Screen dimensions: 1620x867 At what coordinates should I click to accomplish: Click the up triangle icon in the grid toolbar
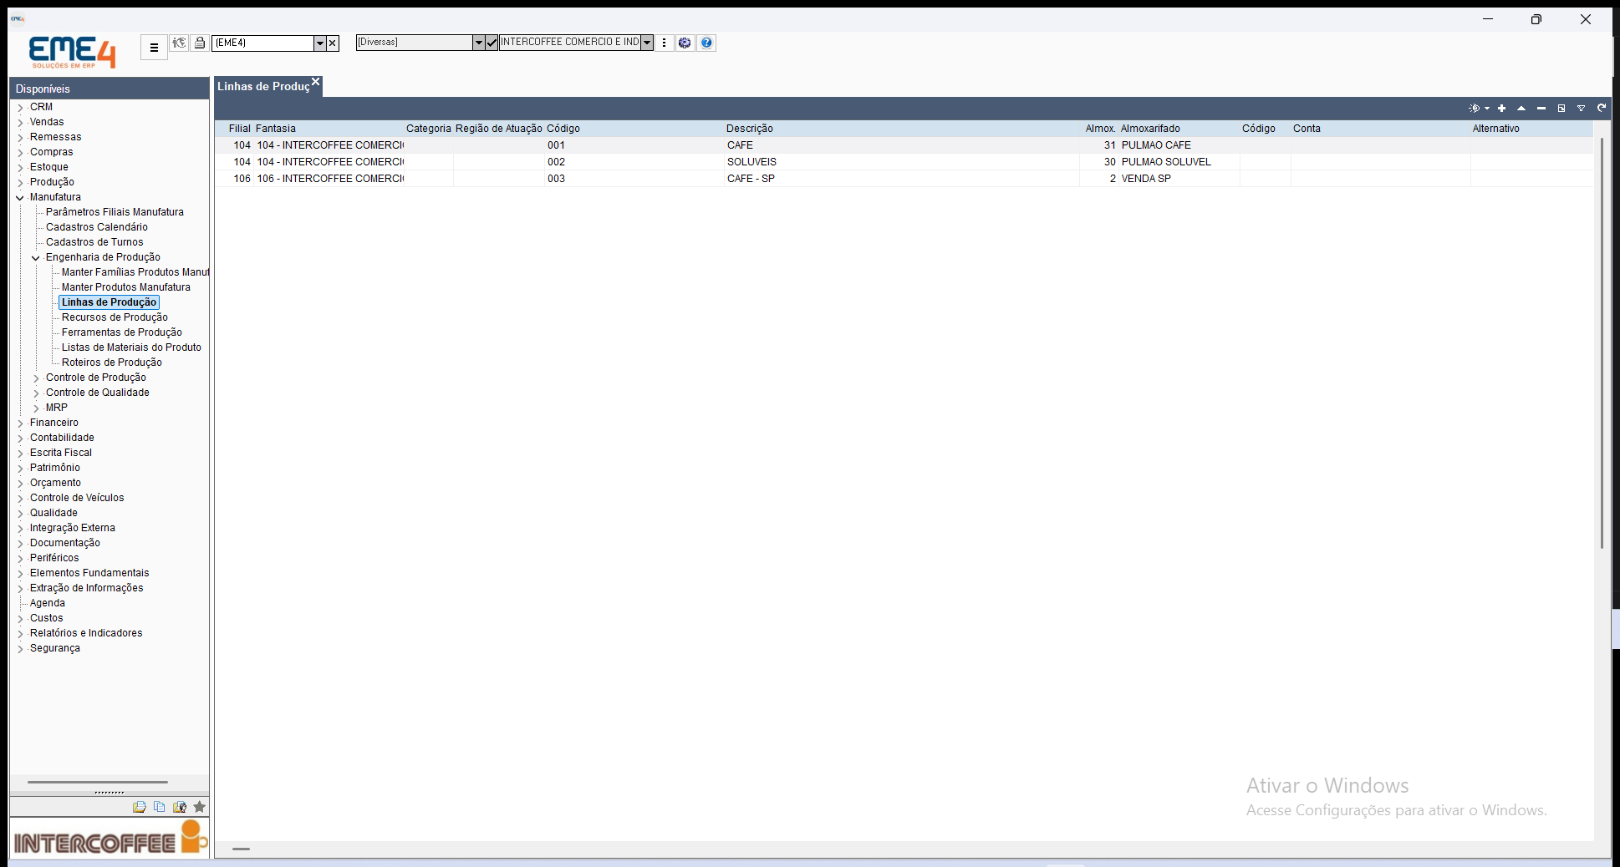pos(1521,108)
